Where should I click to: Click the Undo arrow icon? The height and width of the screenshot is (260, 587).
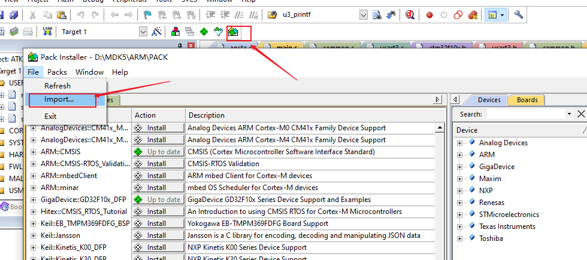(x=80, y=15)
